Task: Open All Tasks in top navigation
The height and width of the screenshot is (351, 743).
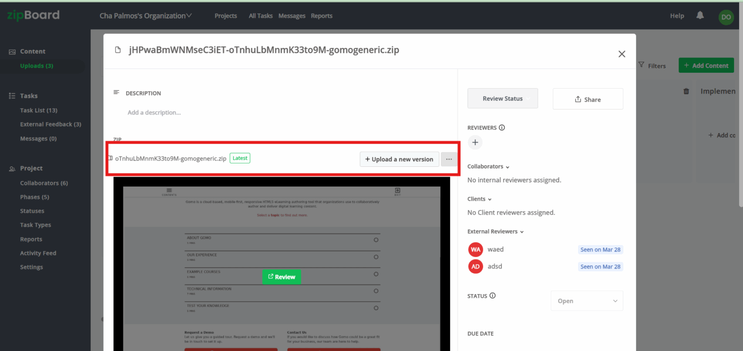Action: tap(261, 16)
